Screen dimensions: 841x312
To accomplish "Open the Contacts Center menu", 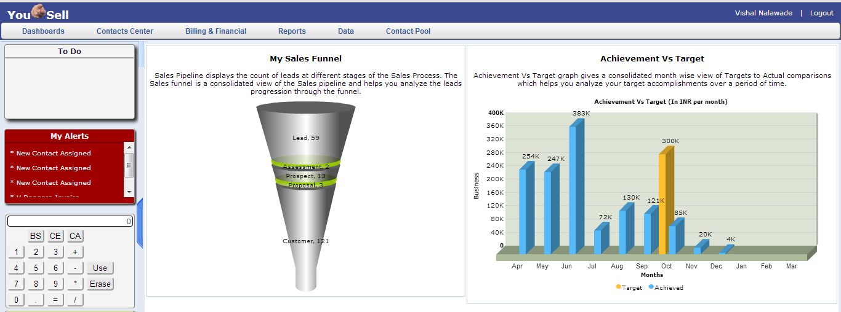I will (125, 31).
